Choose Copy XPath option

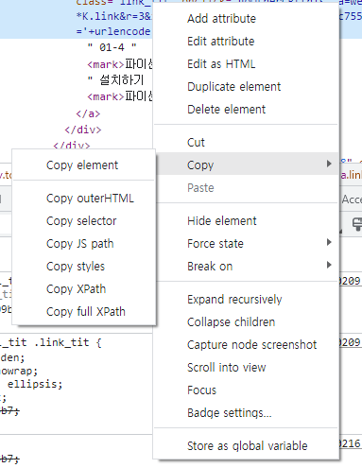tap(84, 289)
